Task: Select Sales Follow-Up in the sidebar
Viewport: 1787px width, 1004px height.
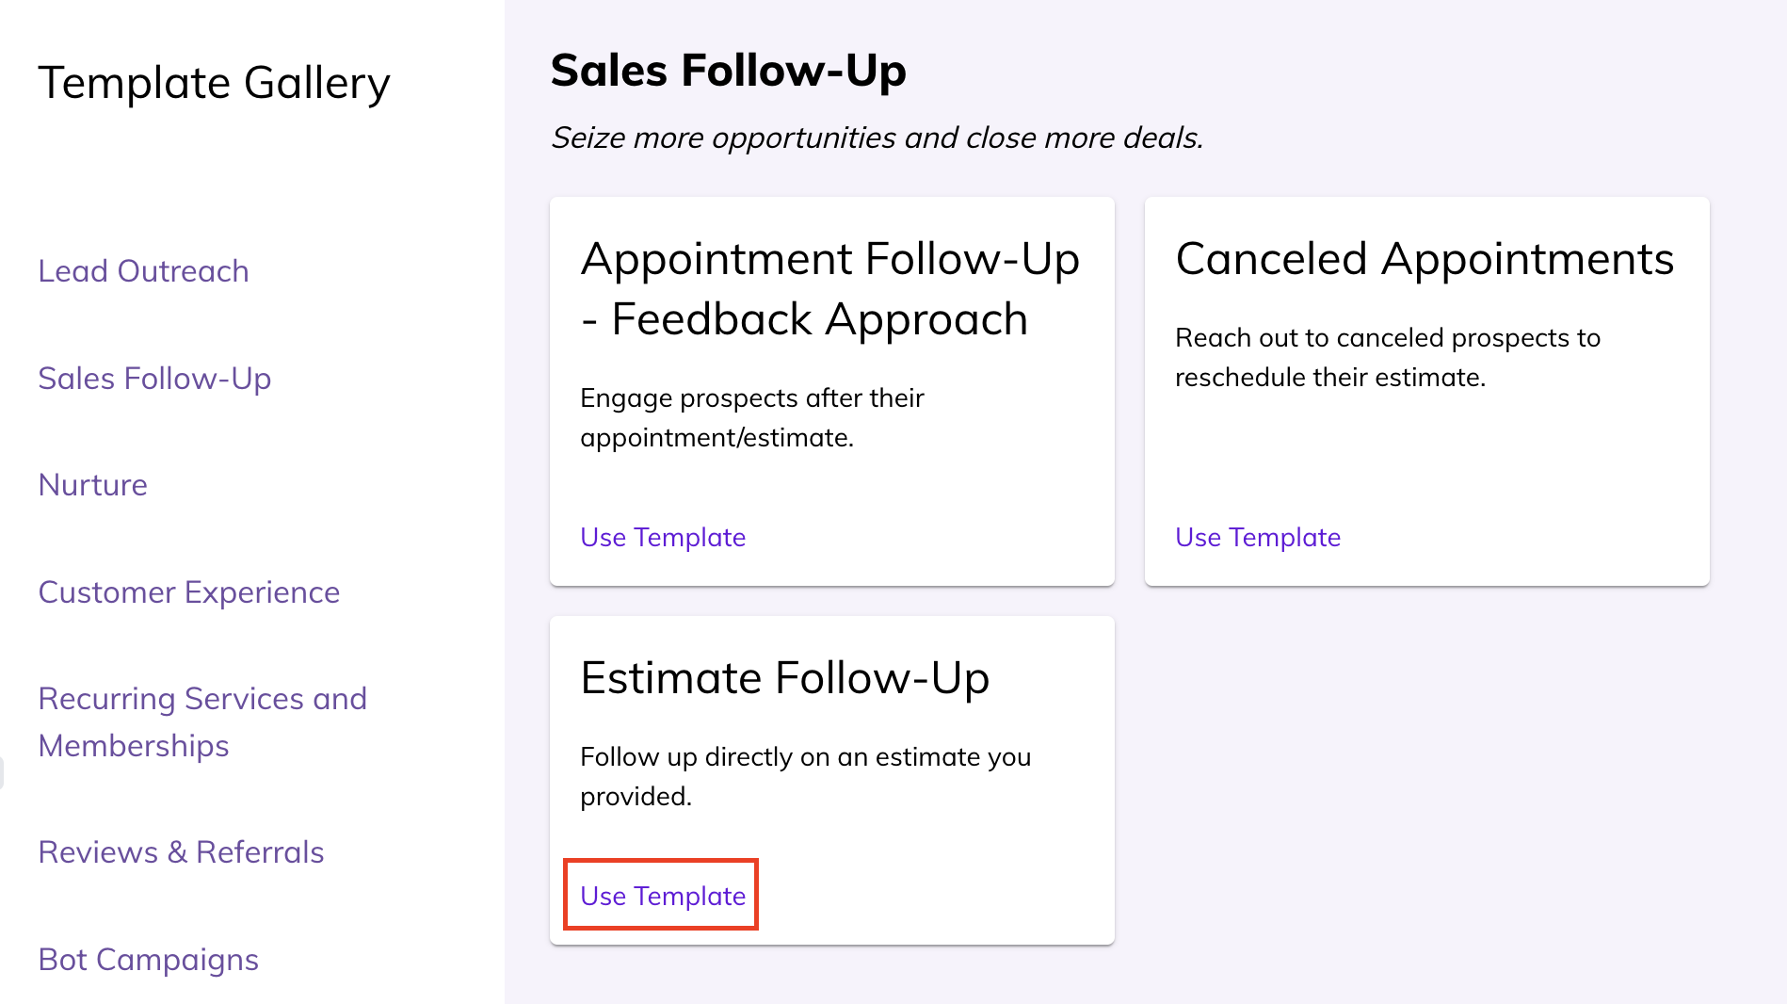Action: (154, 379)
